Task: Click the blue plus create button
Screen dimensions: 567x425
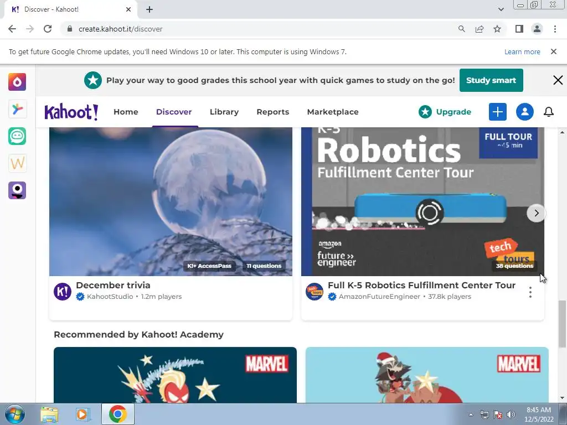Action: click(x=498, y=112)
